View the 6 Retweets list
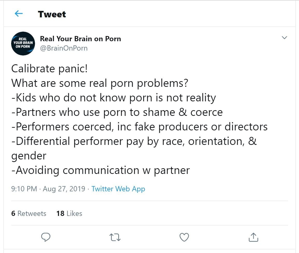This screenshot has width=299, height=253. tap(29, 214)
